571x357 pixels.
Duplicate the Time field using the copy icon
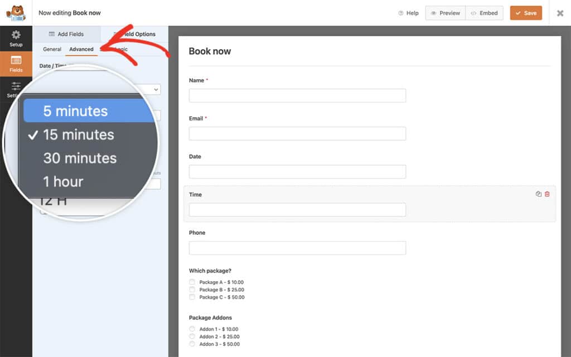(538, 194)
